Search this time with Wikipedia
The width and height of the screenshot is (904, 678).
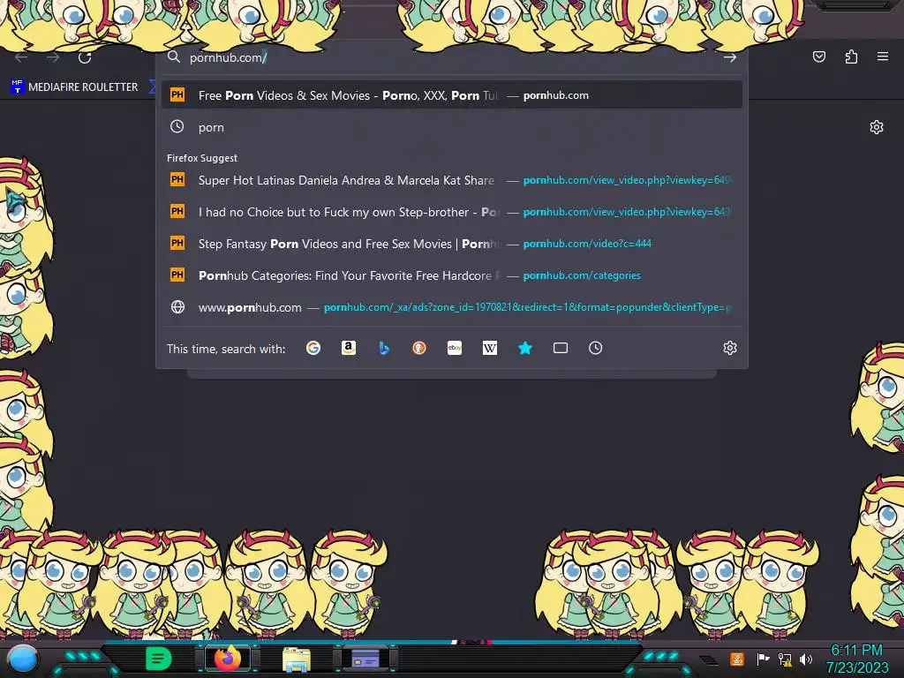[489, 348]
